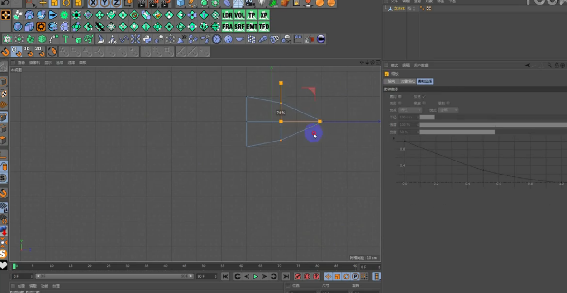Expand the curve graph disclosure arrow
Image resolution: width=567 pixels, height=293 pixels.
(393, 138)
